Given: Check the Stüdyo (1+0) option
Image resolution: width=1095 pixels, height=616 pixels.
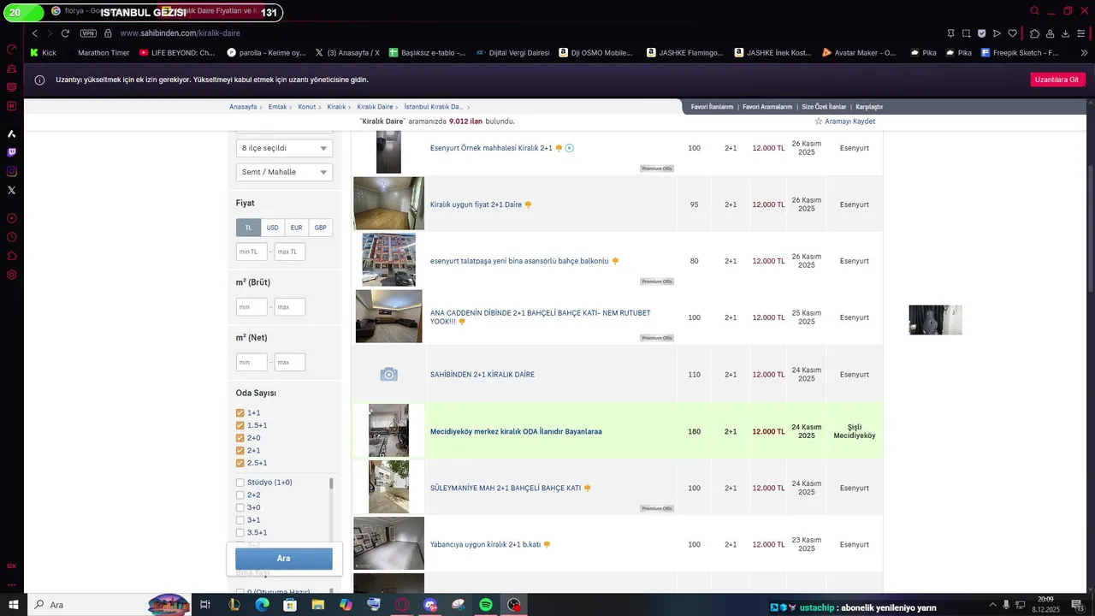Looking at the screenshot, I should click(x=240, y=483).
